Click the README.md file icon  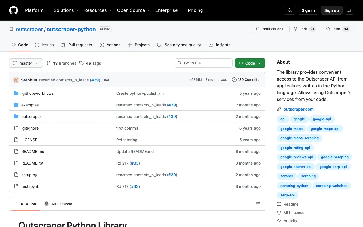tap(16, 152)
